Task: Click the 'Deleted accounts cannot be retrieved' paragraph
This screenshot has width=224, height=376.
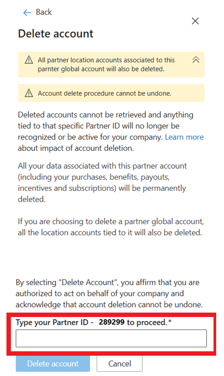Action: pyautogui.click(x=111, y=132)
